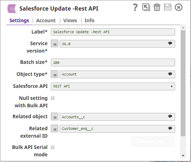Open the Salesforce API dropdown

click(x=113, y=86)
